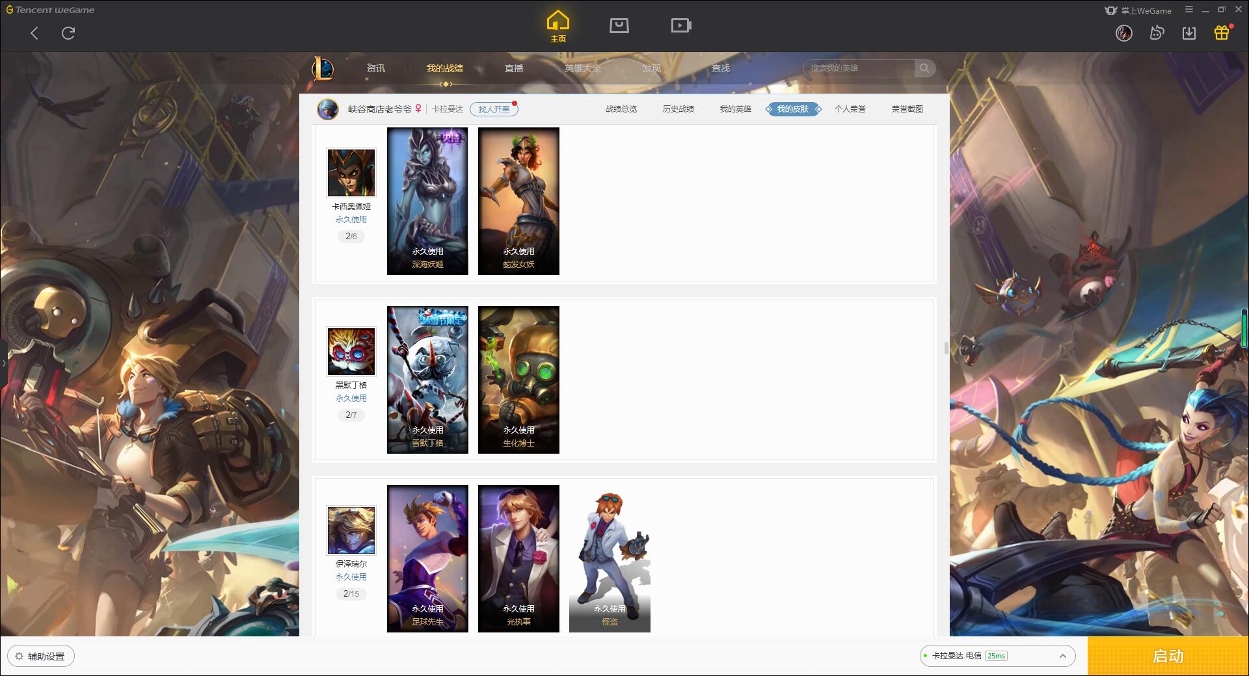Click the search magnifier button

[x=924, y=68]
